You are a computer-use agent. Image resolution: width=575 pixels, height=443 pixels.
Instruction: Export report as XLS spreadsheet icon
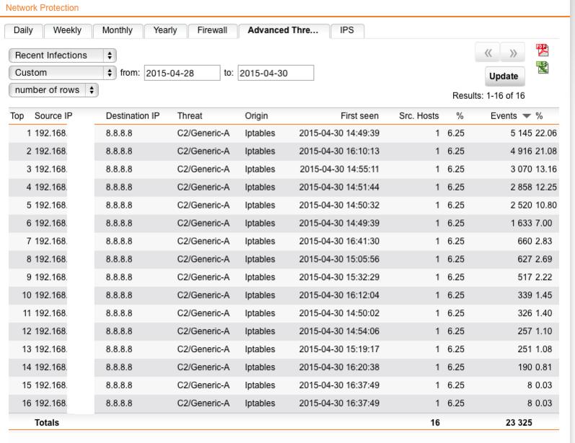point(542,67)
